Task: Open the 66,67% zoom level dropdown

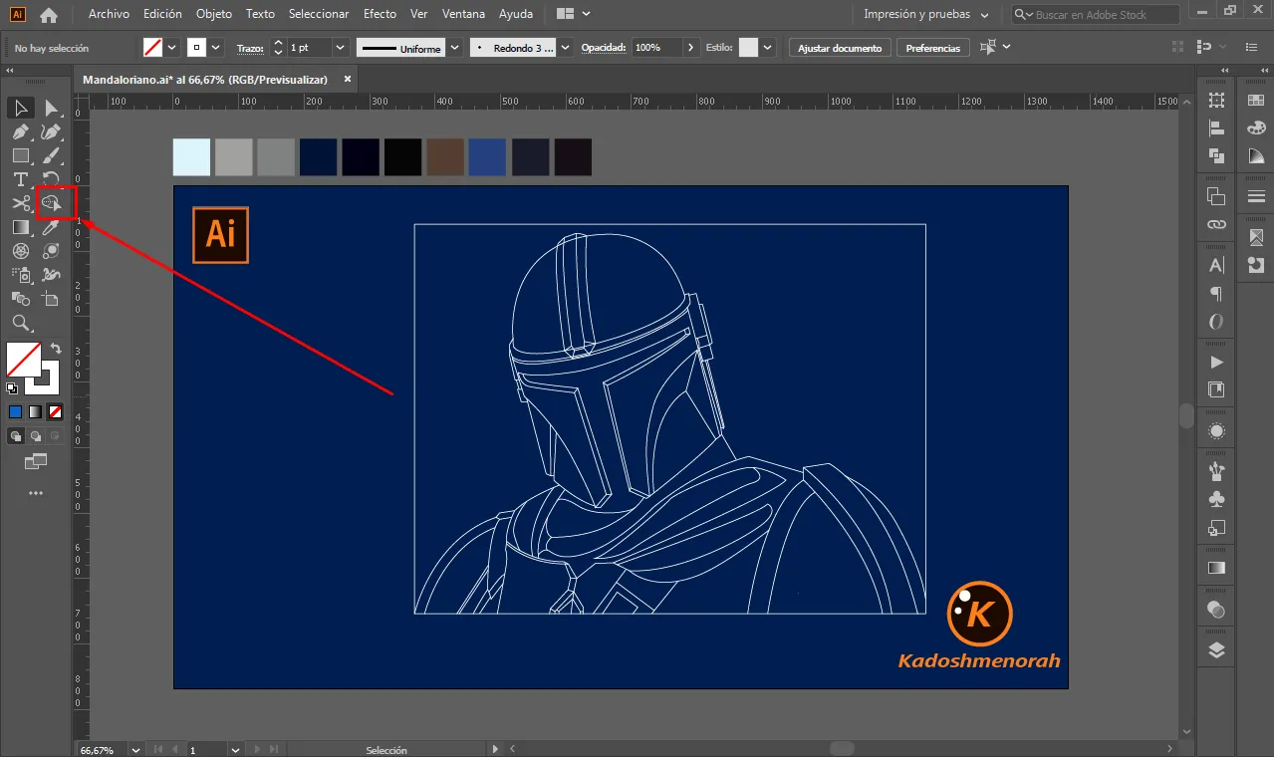Action: coord(135,750)
